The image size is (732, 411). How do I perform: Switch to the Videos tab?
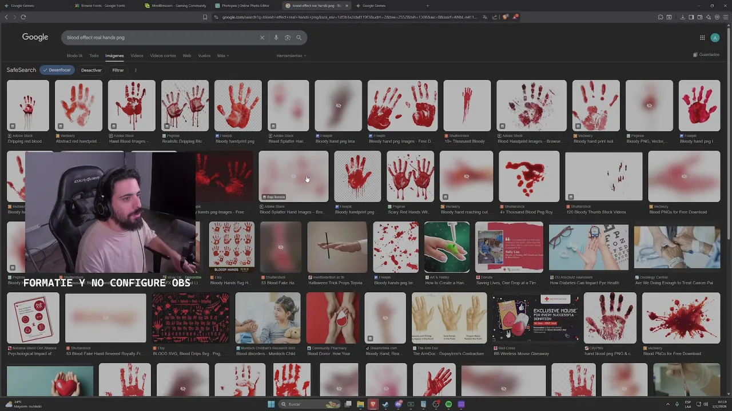click(x=137, y=55)
